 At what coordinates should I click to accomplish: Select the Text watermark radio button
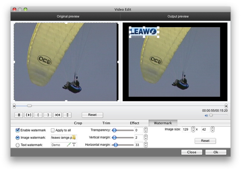17,145
